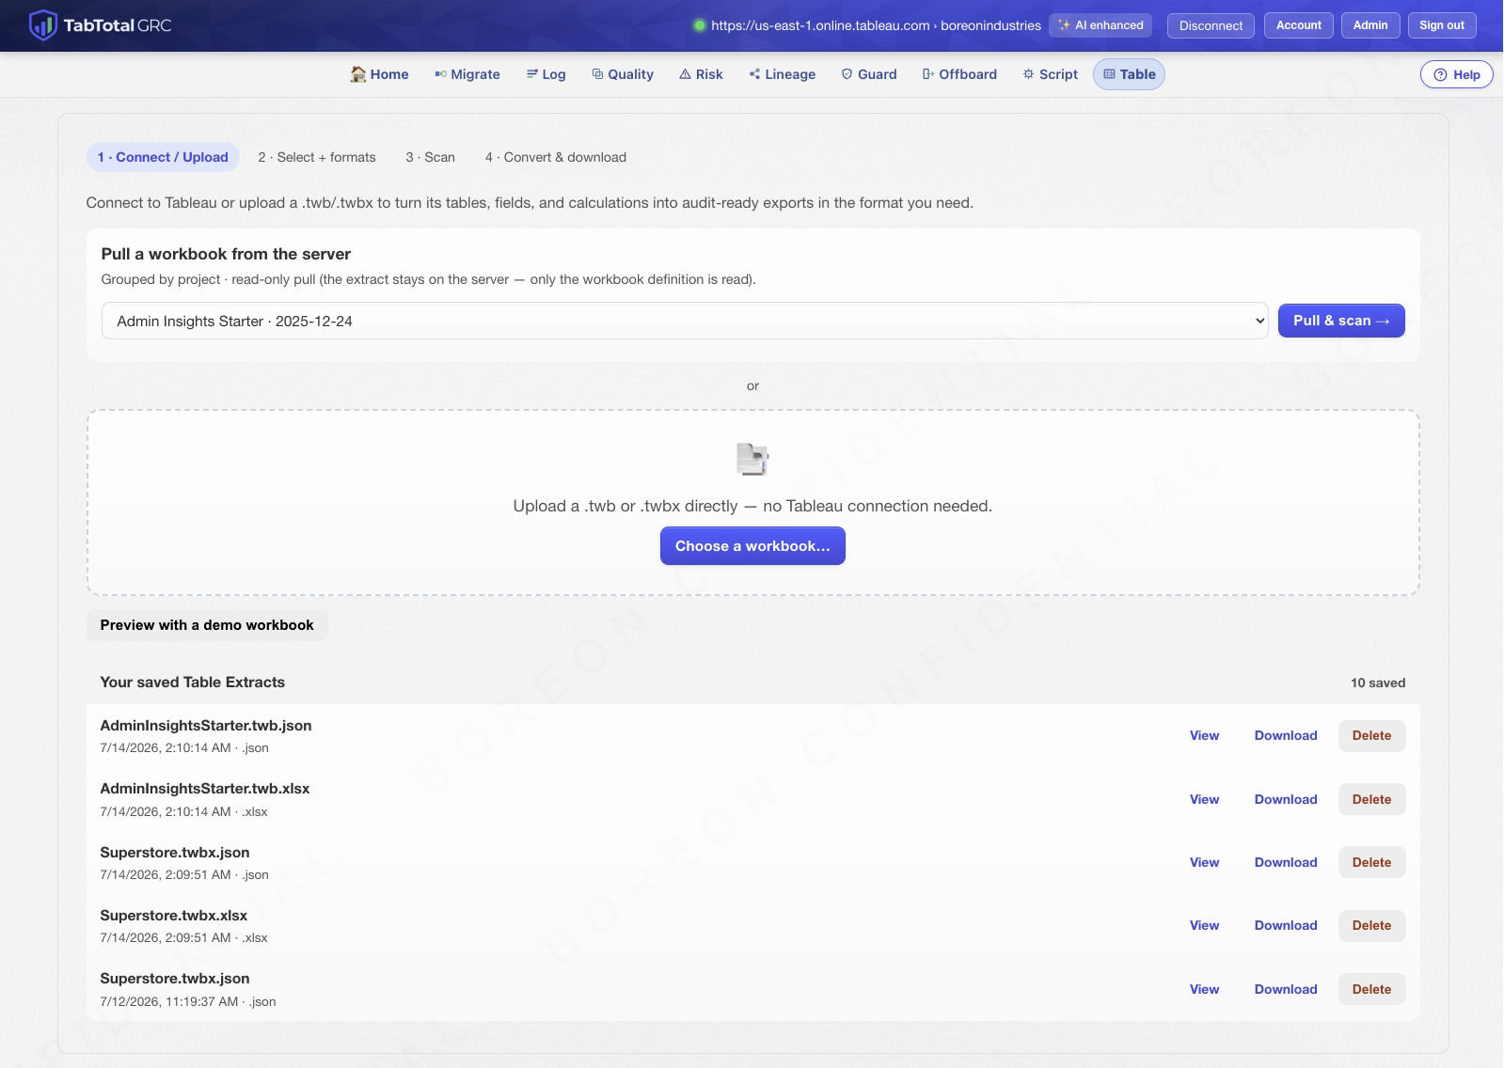Delete AdminInsightsStarter.twb.xlsx extract
This screenshot has width=1504, height=1068.
click(x=1371, y=799)
